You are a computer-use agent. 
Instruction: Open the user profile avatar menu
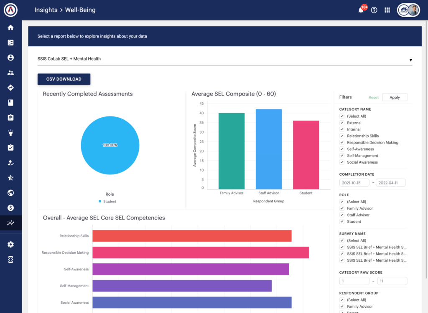coord(408,10)
